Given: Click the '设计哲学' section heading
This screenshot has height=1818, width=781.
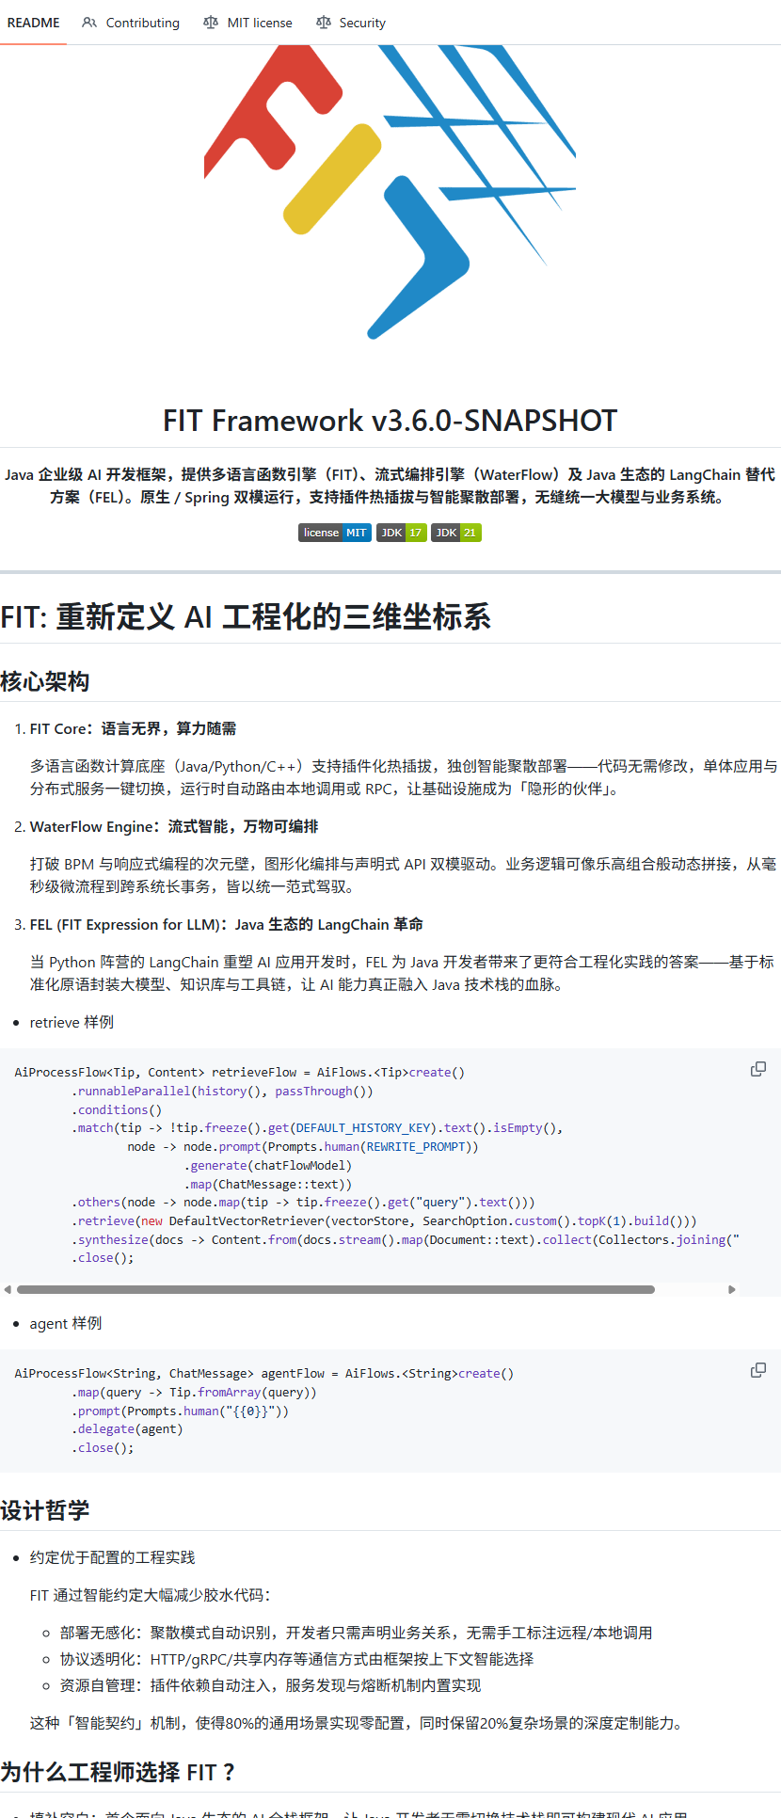Looking at the screenshot, I should click(x=45, y=1510).
